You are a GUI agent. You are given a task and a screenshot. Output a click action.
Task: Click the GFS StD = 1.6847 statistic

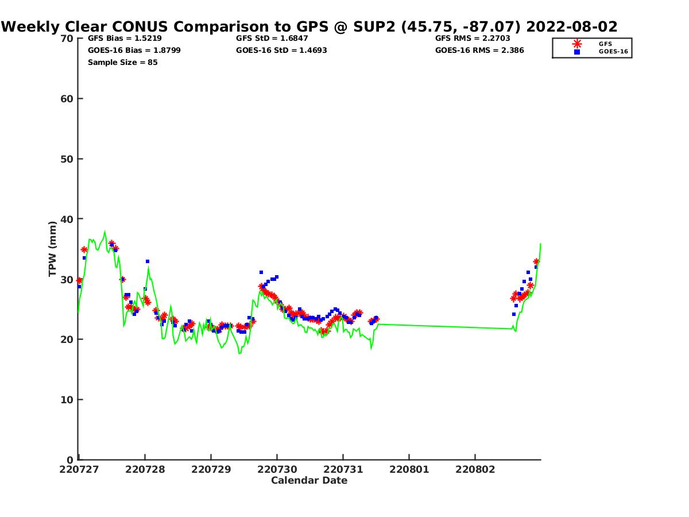tap(272, 38)
